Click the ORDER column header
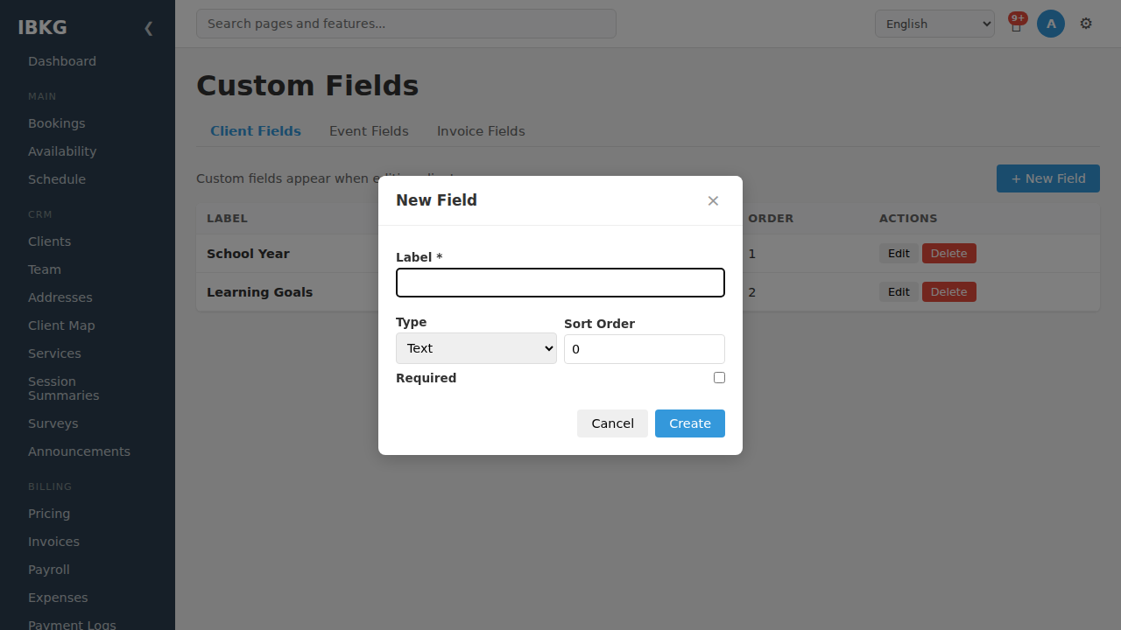1121x630 pixels. pos(771,219)
